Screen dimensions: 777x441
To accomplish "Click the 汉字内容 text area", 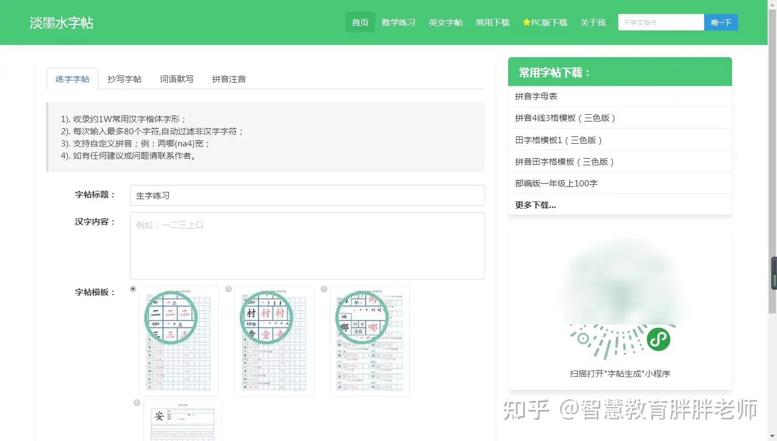I will click(307, 246).
